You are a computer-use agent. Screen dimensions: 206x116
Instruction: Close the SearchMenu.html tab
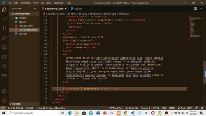tap(66, 9)
